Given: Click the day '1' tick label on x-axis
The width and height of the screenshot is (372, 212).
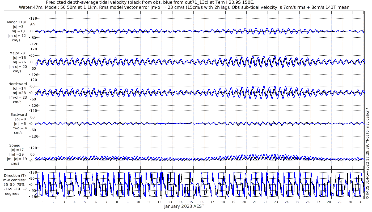Looking at the screenshot, I should [x=43, y=202].
